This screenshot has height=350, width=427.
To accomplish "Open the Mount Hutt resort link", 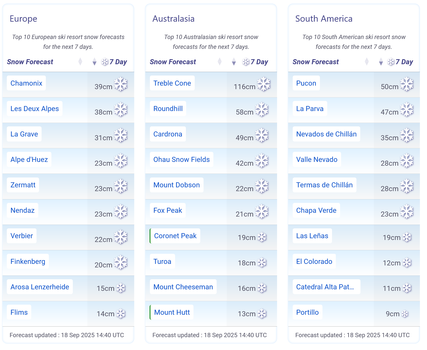I will [172, 312].
